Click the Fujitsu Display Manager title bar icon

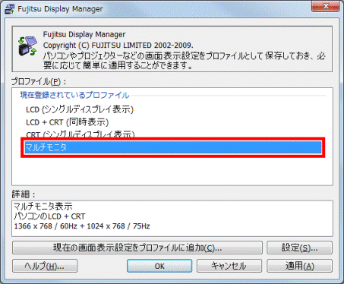[x=10, y=9]
